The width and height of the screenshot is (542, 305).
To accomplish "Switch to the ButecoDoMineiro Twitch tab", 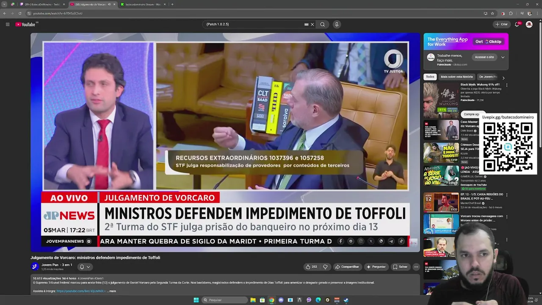I will point(42,4).
